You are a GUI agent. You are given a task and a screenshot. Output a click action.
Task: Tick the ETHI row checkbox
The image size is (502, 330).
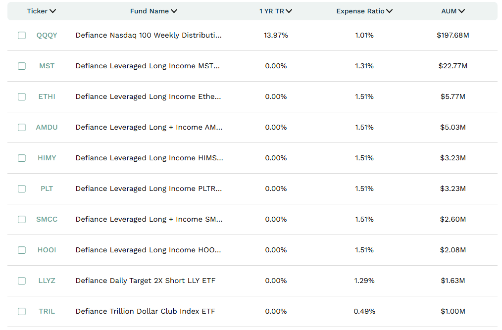coord(22,96)
